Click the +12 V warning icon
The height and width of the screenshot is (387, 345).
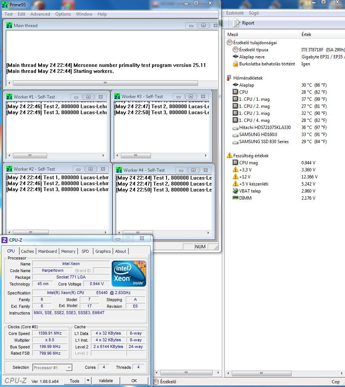(x=236, y=177)
